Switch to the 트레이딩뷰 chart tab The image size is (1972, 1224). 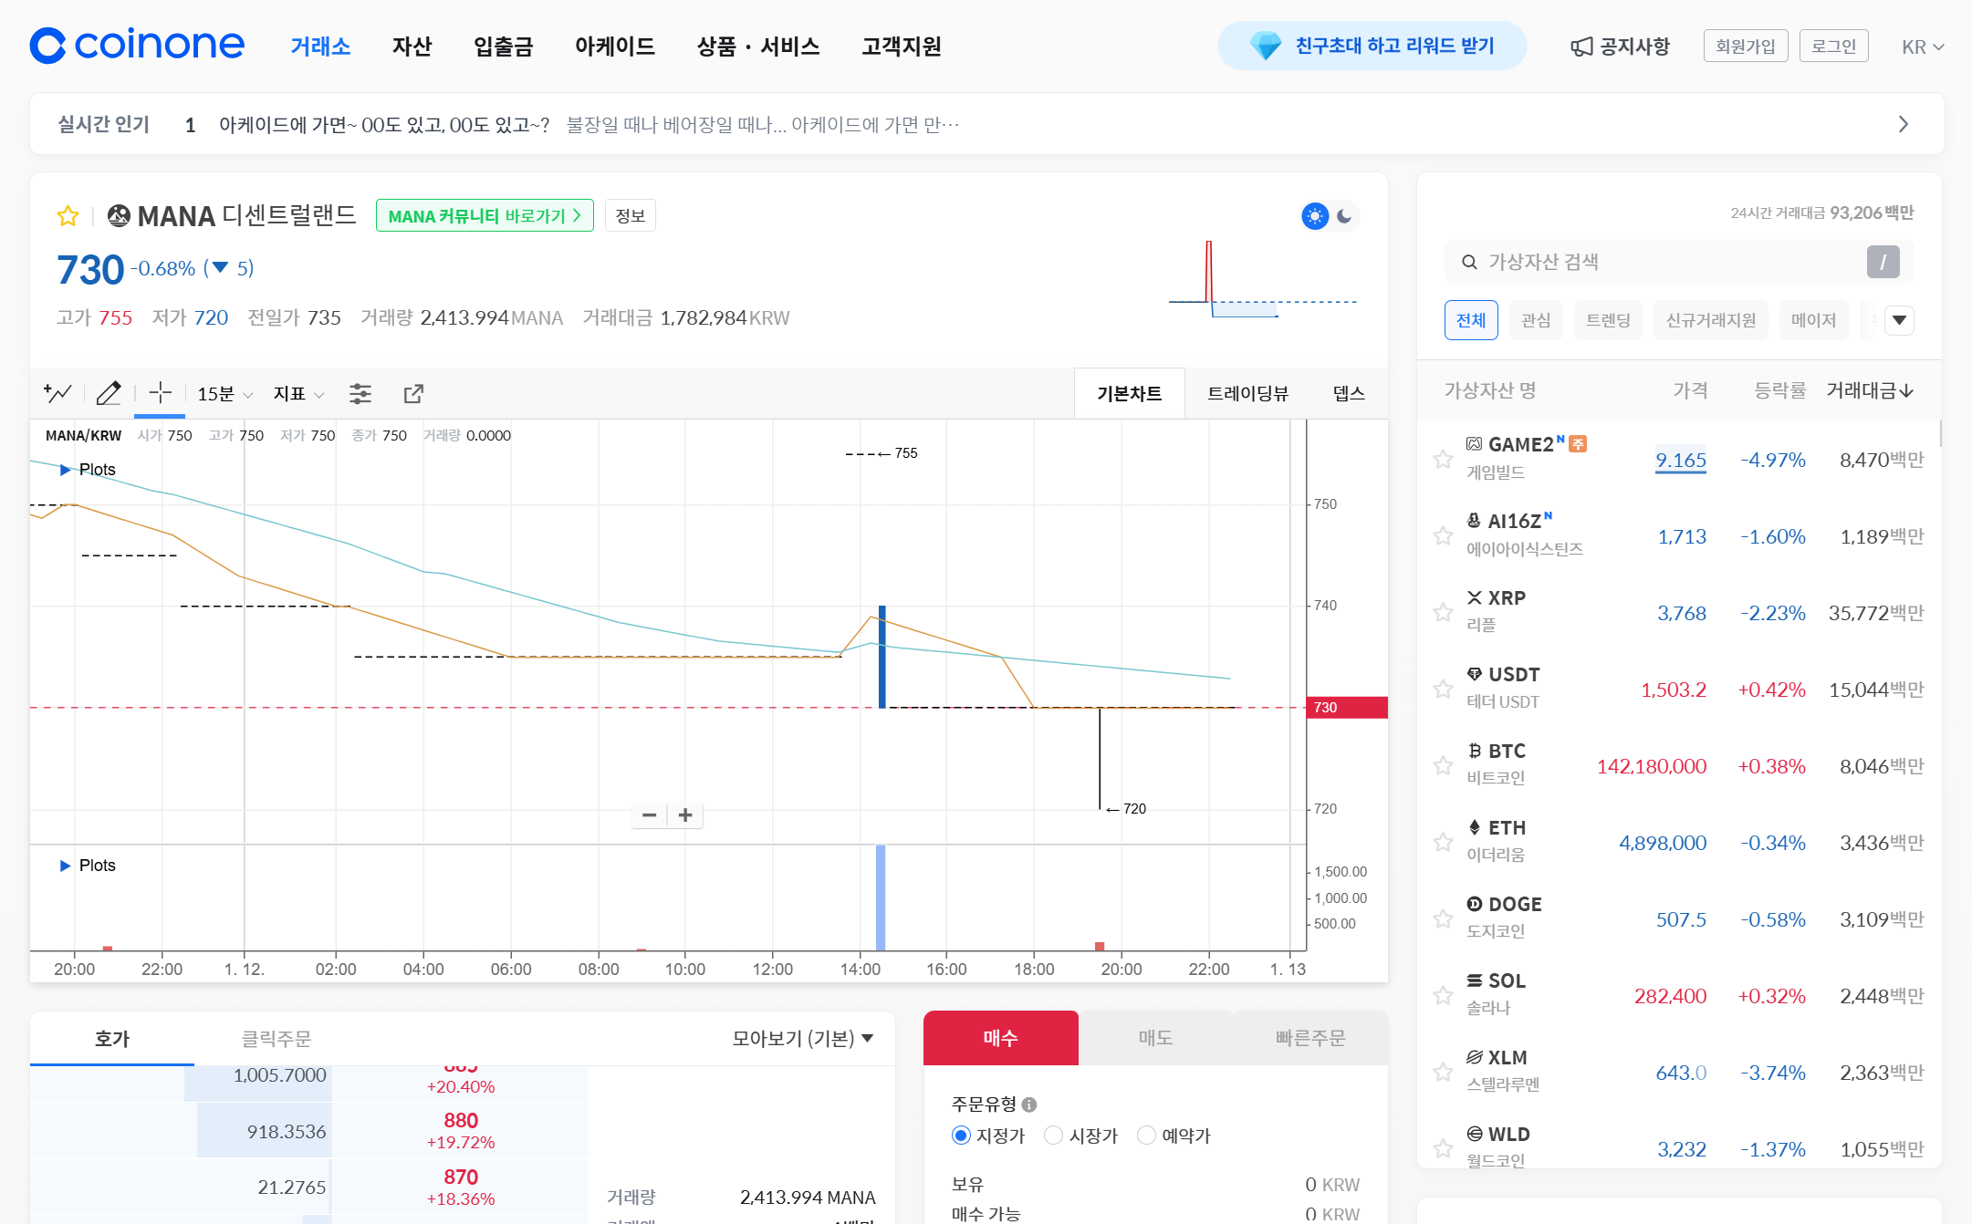pyautogui.click(x=1247, y=393)
